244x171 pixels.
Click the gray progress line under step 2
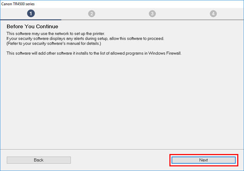pos(92,20)
